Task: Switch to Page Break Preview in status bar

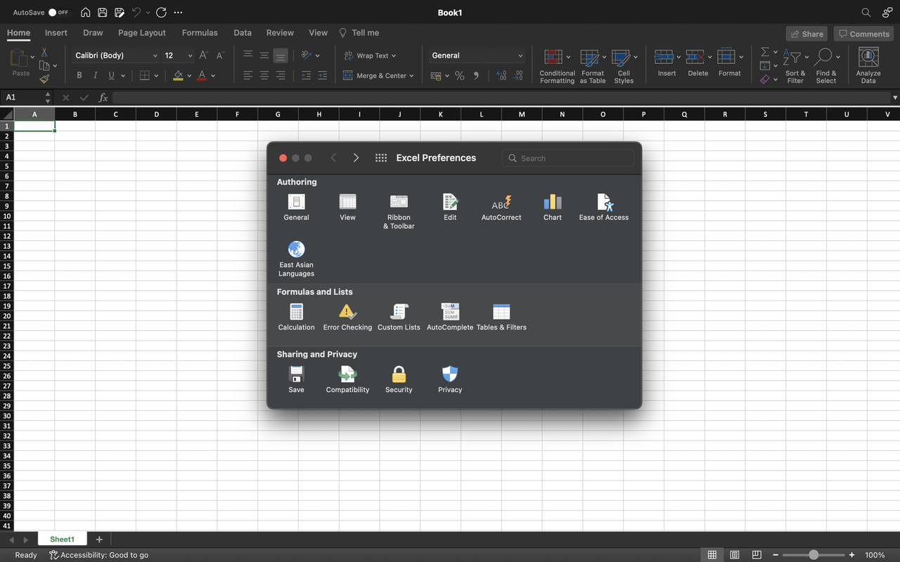Action: [x=757, y=555]
